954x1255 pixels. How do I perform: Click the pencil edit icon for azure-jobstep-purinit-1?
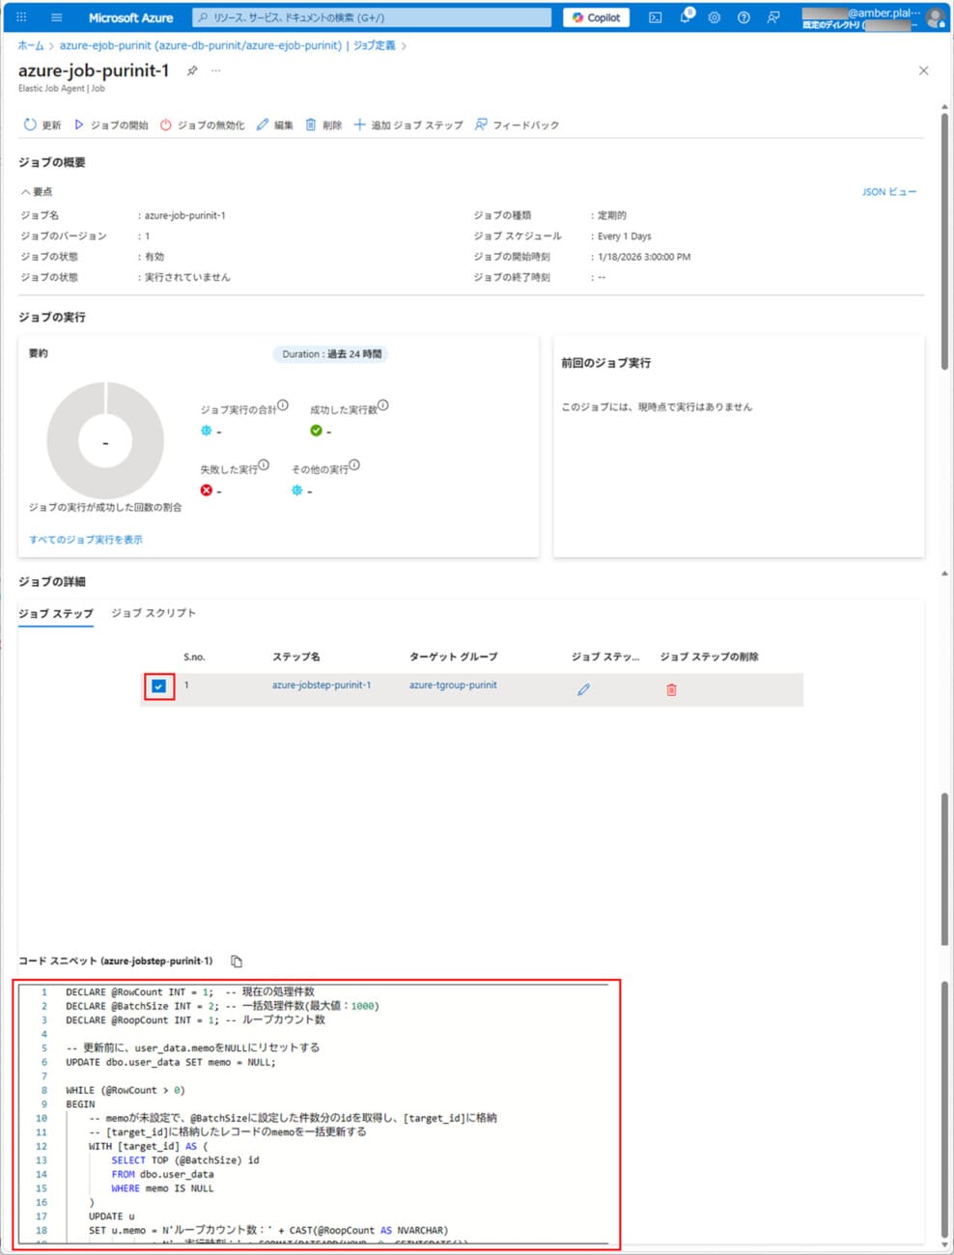point(583,689)
